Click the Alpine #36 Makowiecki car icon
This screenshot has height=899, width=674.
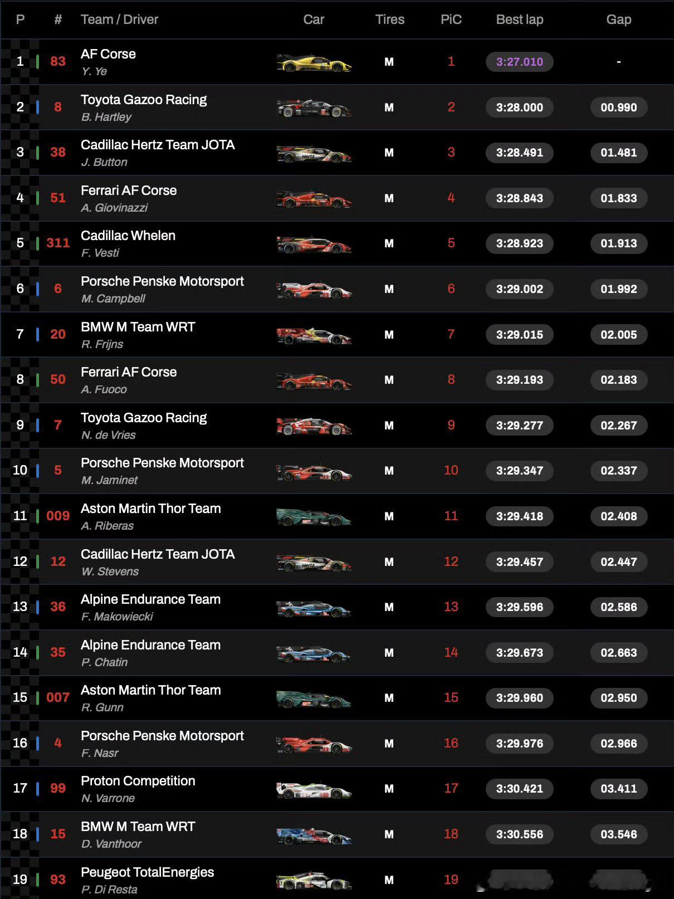[314, 608]
